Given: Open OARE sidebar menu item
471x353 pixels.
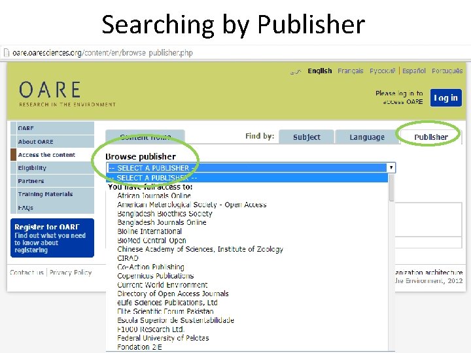Looking at the screenshot, I should (52, 128).
